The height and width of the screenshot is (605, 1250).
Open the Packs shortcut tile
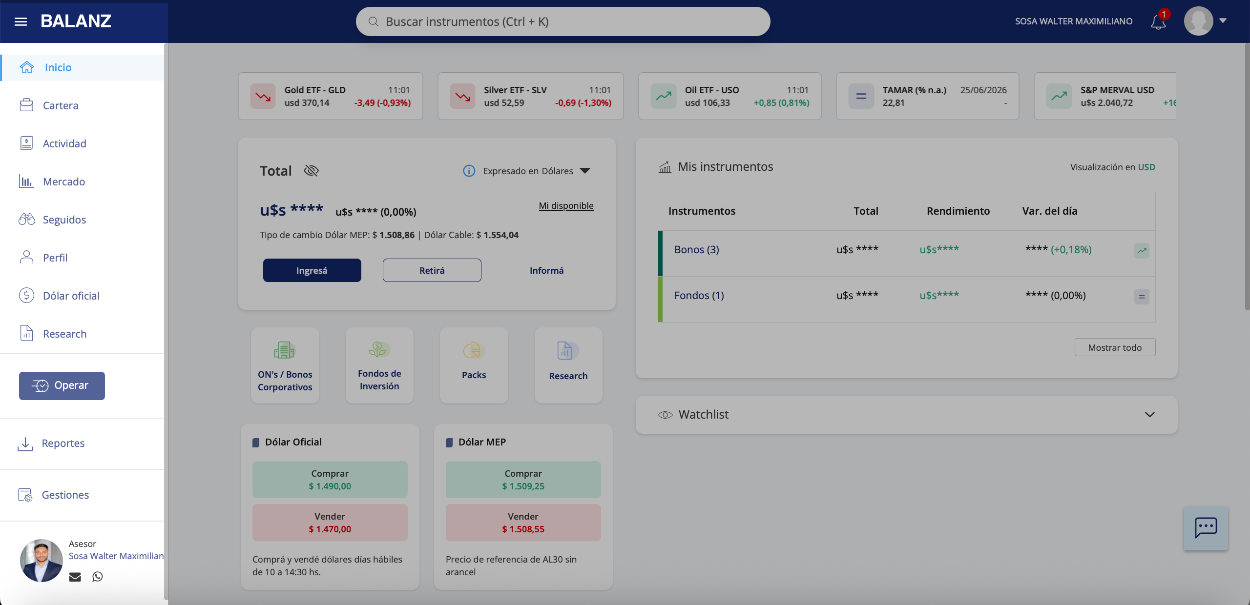click(474, 365)
